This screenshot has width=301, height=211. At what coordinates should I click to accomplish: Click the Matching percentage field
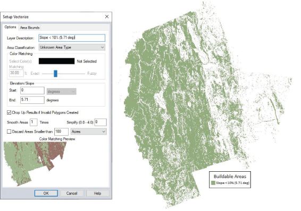[x=16, y=73]
